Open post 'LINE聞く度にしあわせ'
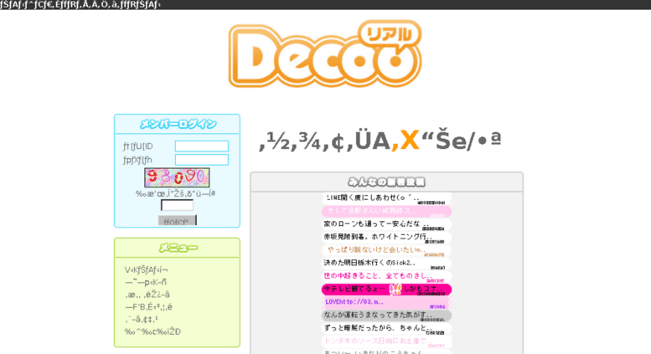 point(386,198)
